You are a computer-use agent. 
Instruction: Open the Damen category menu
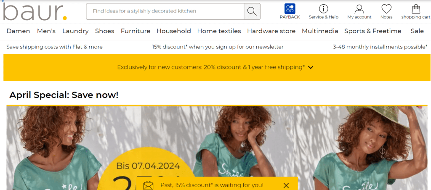pyautogui.click(x=18, y=31)
